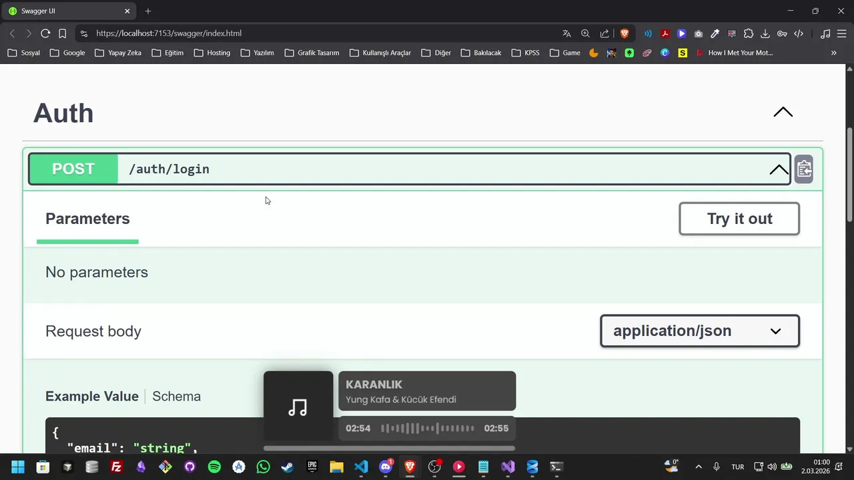Show hidden system tray icons
Screen dimensions: 854x480
[699, 467]
